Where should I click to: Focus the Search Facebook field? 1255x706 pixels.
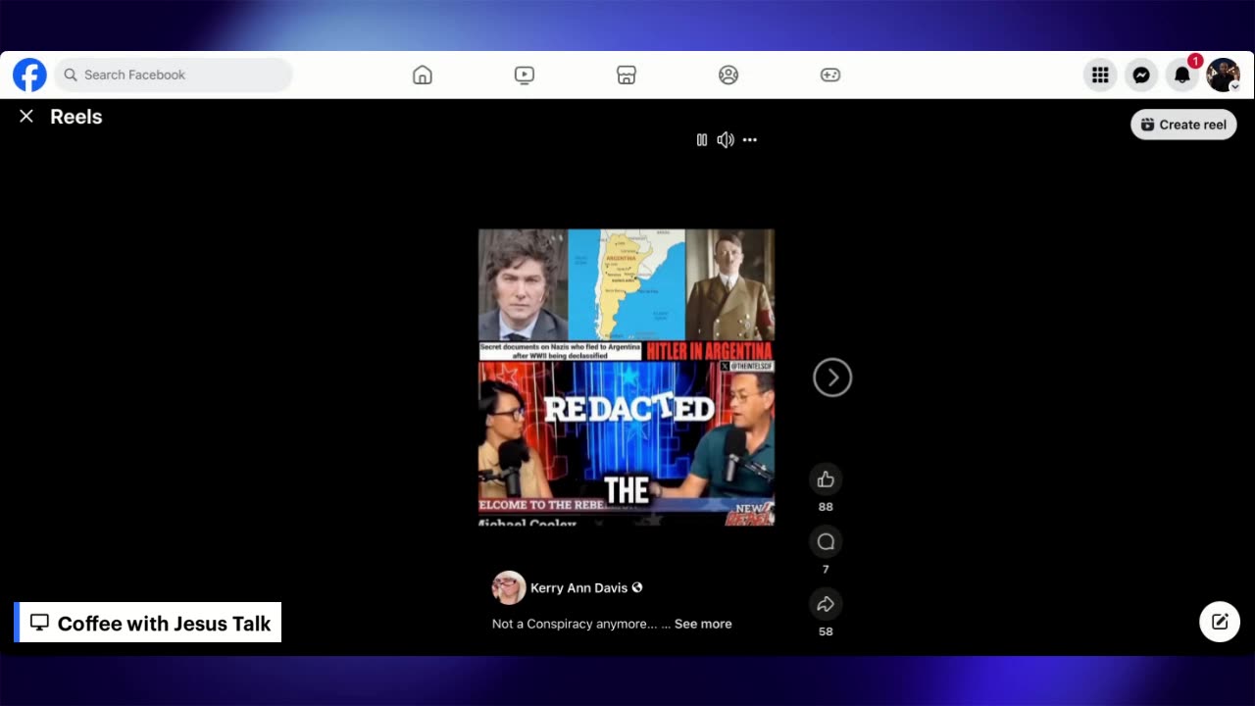(x=175, y=75)
